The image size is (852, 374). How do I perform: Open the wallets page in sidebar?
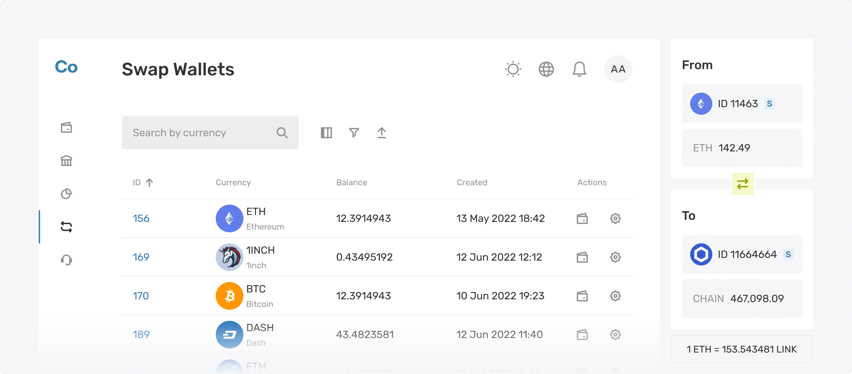click(66, 128)
